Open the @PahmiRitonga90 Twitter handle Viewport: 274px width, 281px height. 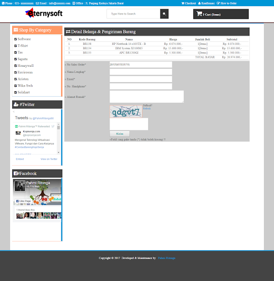coord(43,118)
